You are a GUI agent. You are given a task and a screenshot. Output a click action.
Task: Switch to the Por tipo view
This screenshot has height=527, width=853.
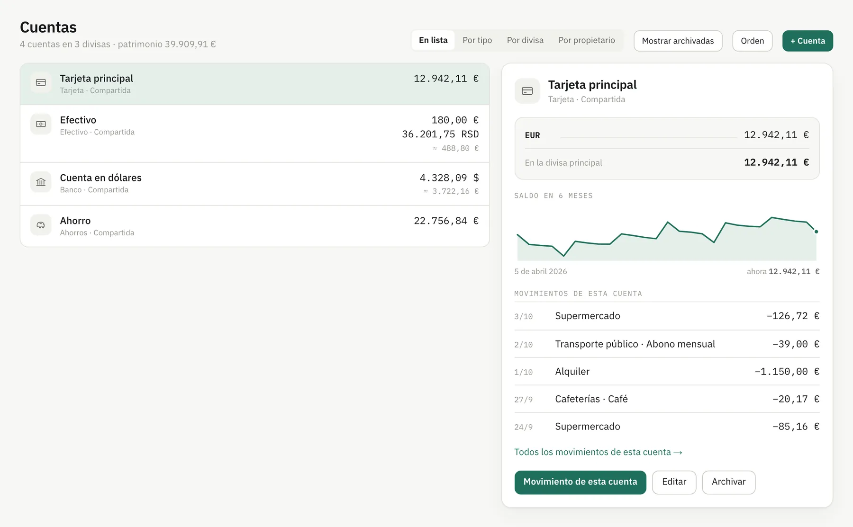477,40
